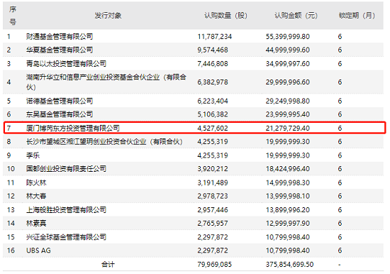Select 华夏基金管理有限公司 in row 2

coord(60,50)
